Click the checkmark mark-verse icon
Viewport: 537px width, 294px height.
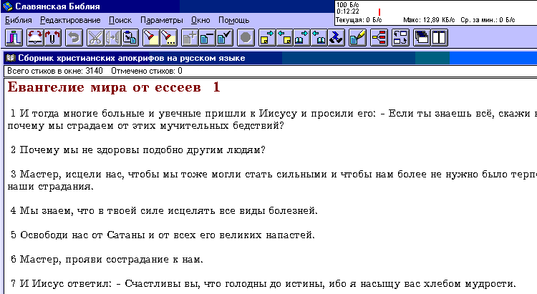(224, 36)
